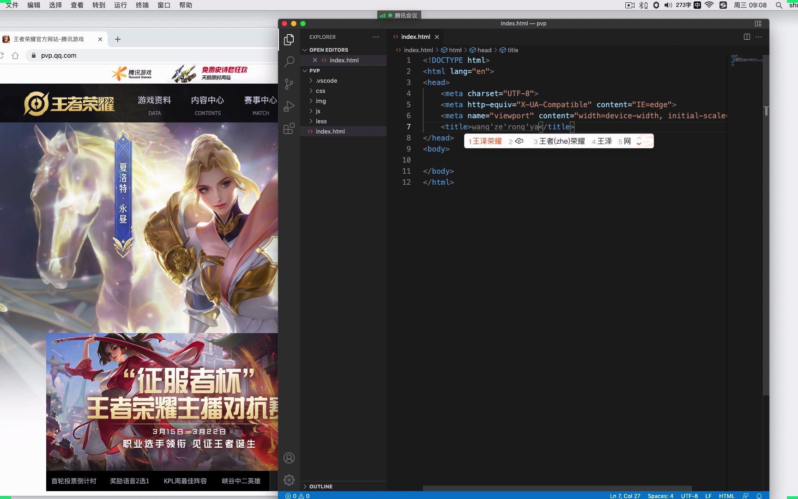Click Spaces: 4 indentation setting
The image size is (798, 499).
[660, 496]
